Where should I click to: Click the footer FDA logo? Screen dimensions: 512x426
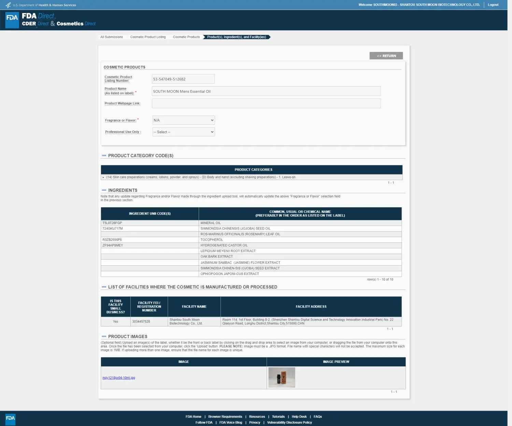tap(10, 418)
